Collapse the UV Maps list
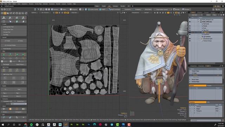 click(x=190, y=73)
